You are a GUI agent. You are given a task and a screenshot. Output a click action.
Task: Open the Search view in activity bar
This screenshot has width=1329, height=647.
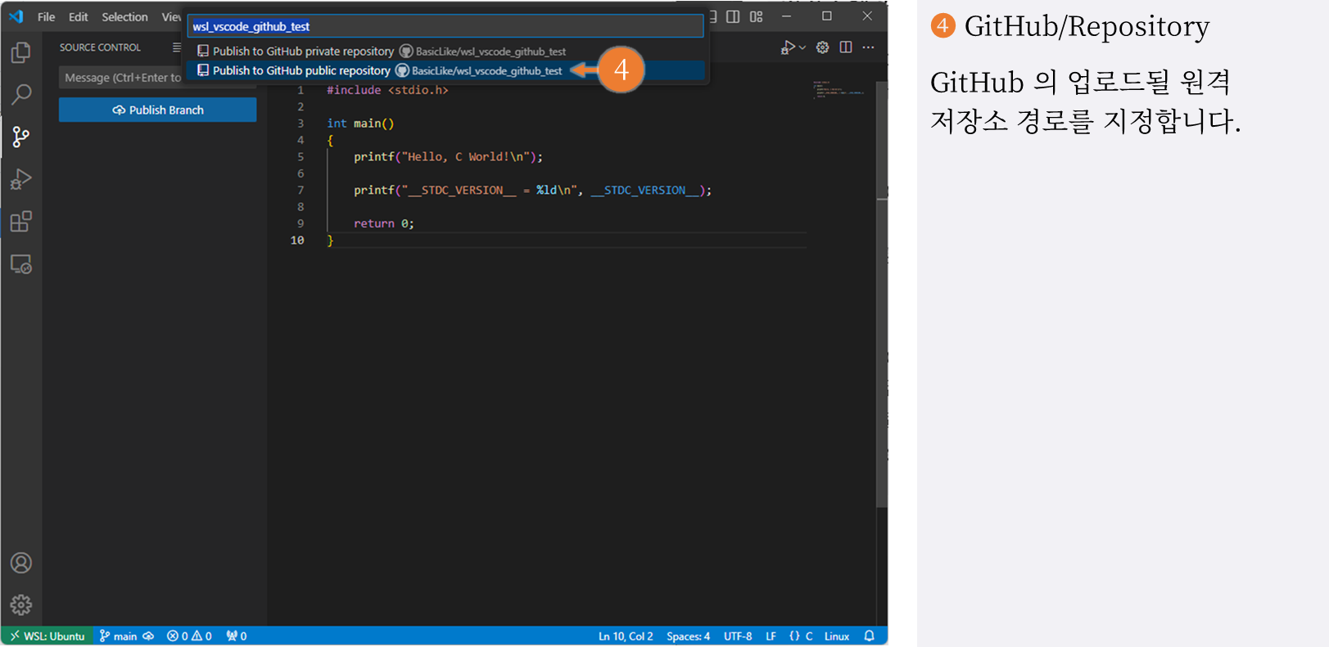[x=21, y=94]
